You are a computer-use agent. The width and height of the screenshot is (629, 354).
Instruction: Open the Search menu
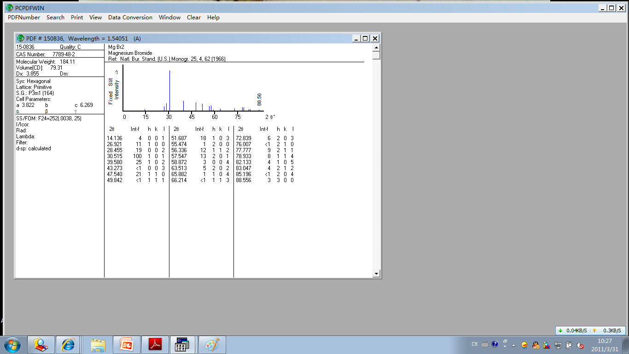[x=55, y=18]
